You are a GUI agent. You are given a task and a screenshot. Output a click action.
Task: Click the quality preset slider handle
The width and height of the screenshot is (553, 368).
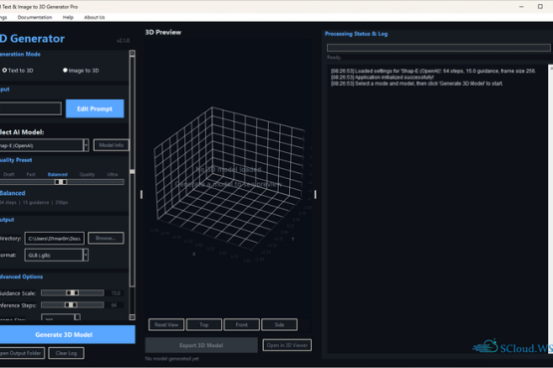coord(61,182)
